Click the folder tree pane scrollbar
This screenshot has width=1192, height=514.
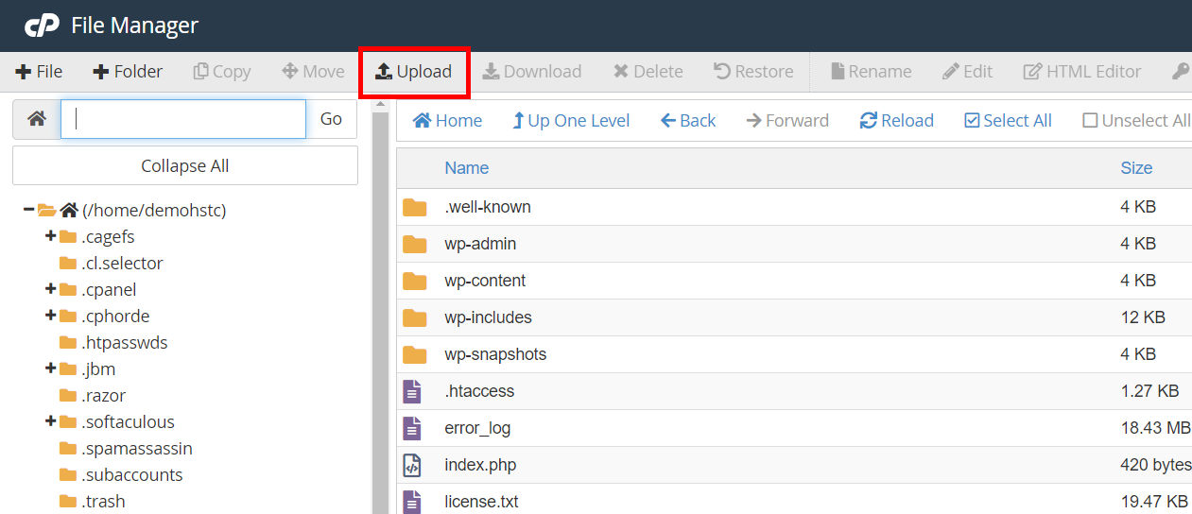(x=380, y=312)
